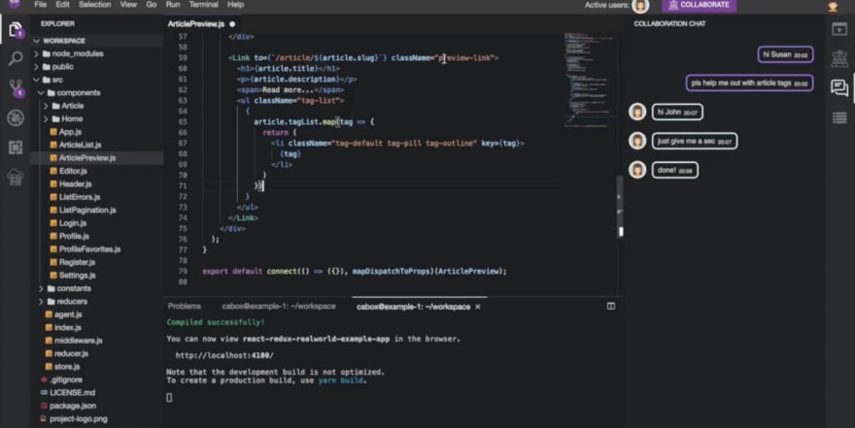
Task: Click the trophy icon at top right
Action: click(833, 6)
